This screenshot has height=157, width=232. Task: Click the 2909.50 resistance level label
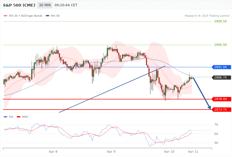click(221, 22)
